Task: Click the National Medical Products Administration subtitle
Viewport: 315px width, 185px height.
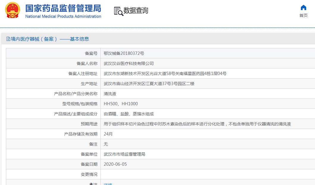Action: [63, 16]
